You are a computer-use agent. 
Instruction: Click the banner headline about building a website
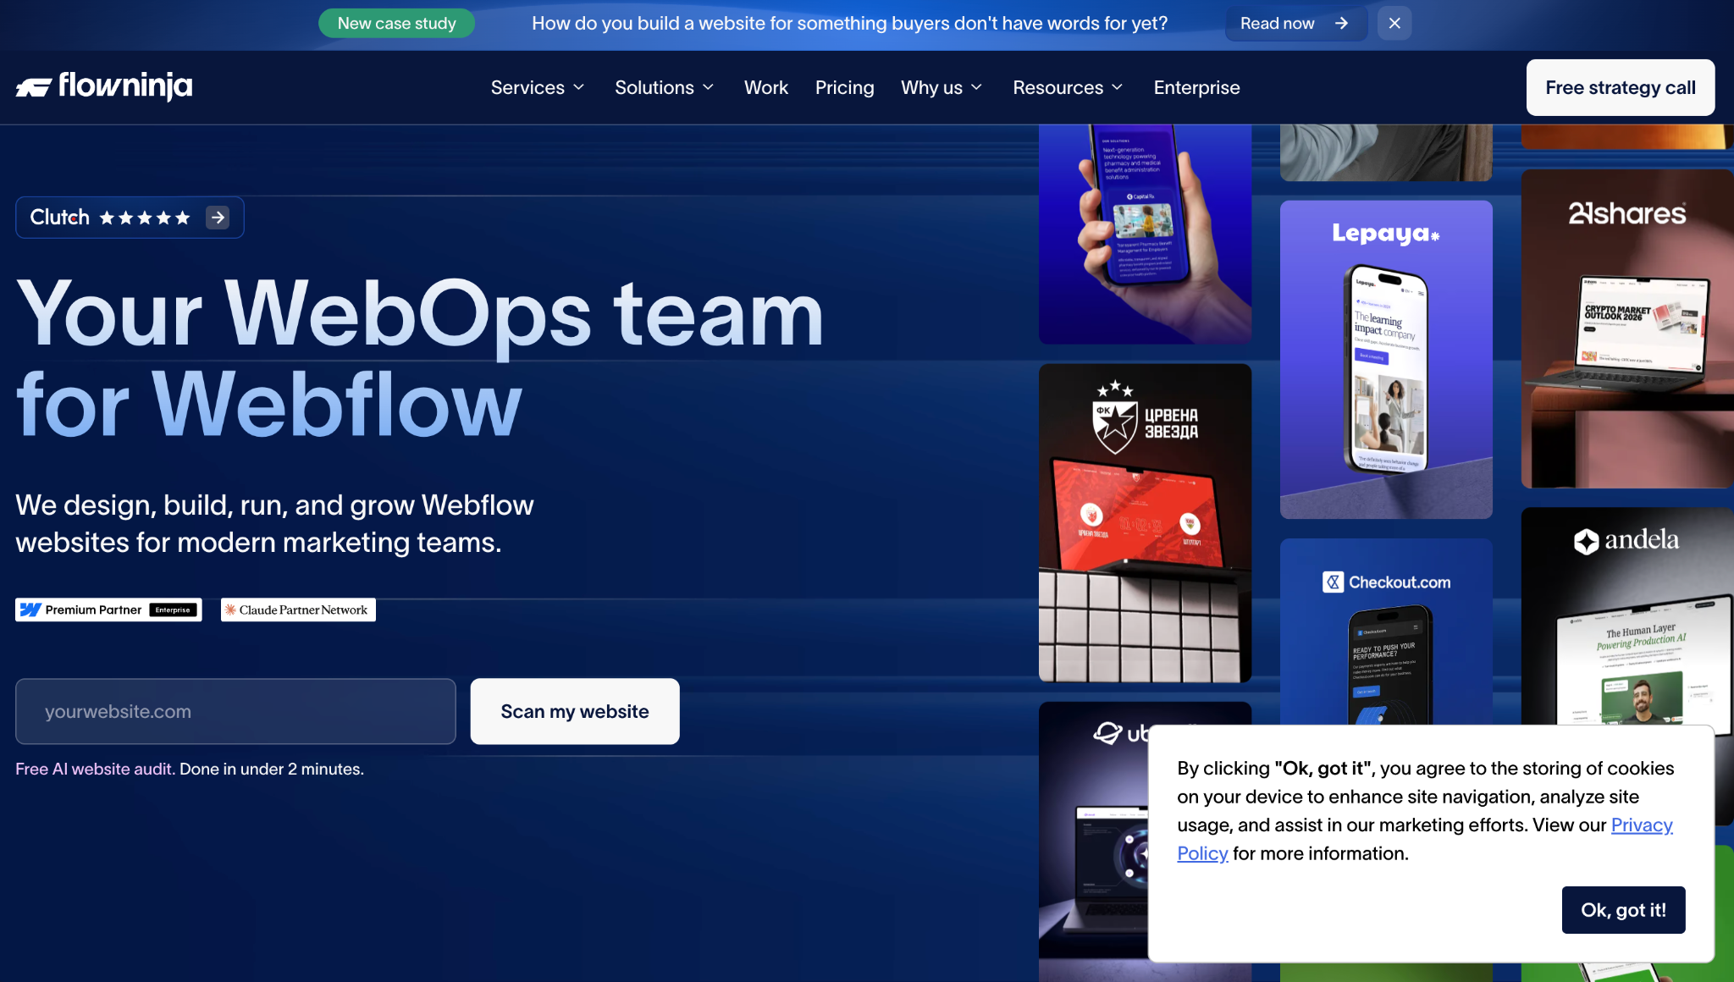849,24
